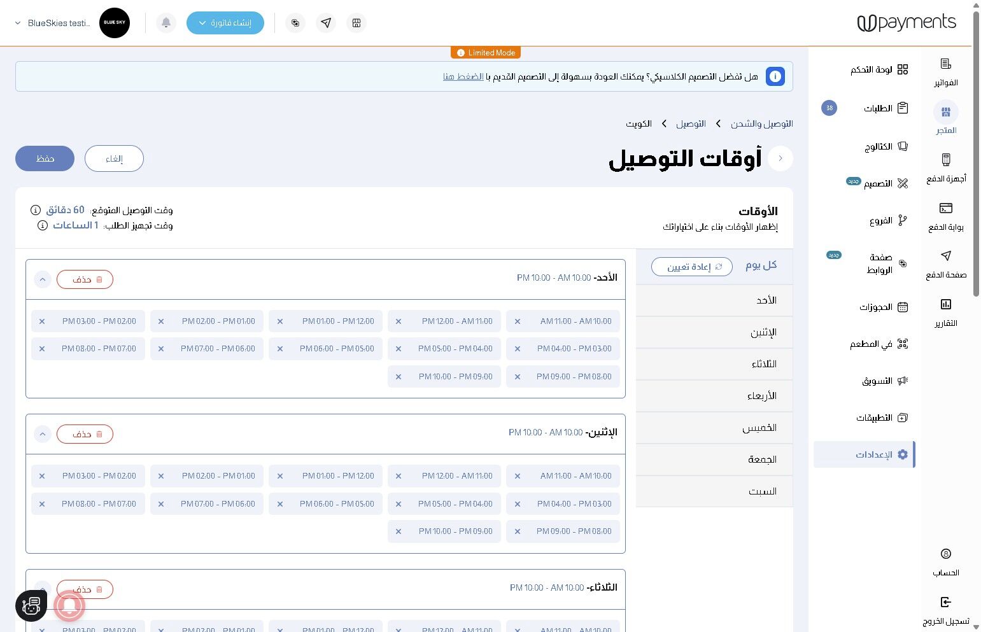
Task: Select الأحد in the days list
Action: 714,300
